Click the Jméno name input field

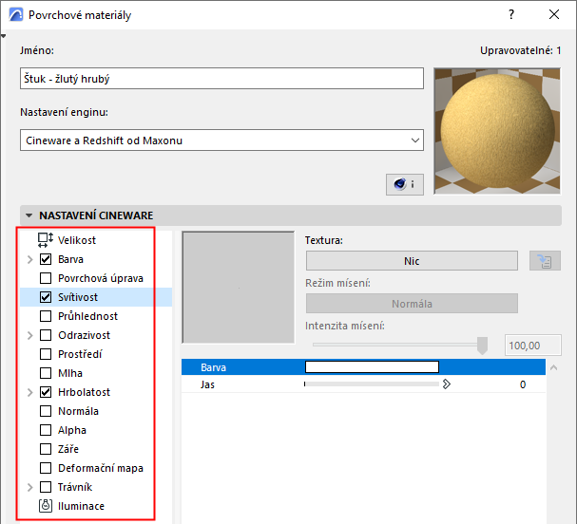(x=221, y=78)
